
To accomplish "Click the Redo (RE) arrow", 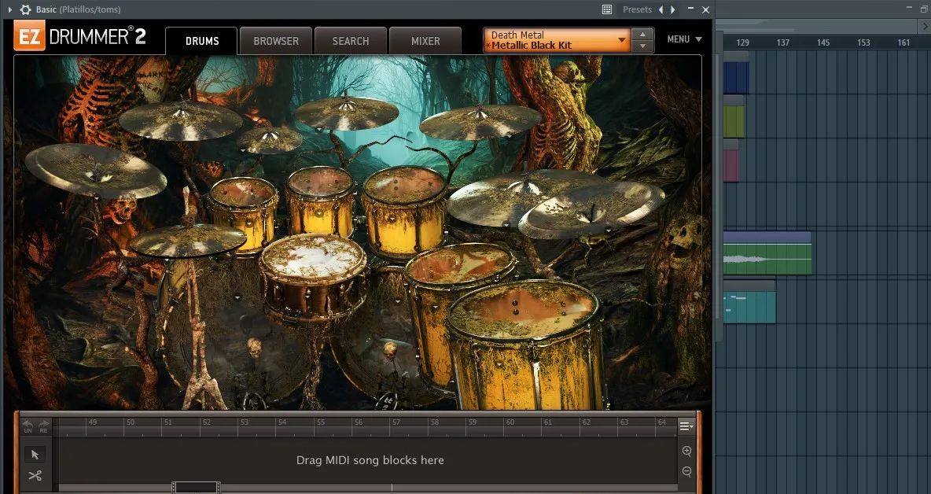I will point(43,426).
